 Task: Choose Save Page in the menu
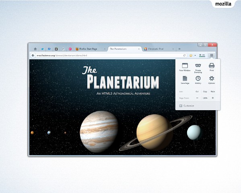[185, 80]
